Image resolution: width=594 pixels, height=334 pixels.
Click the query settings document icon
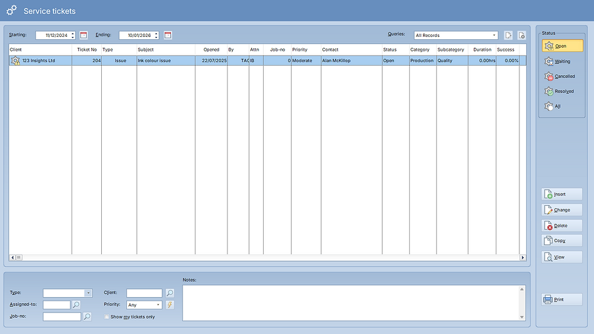coord(522,35)
